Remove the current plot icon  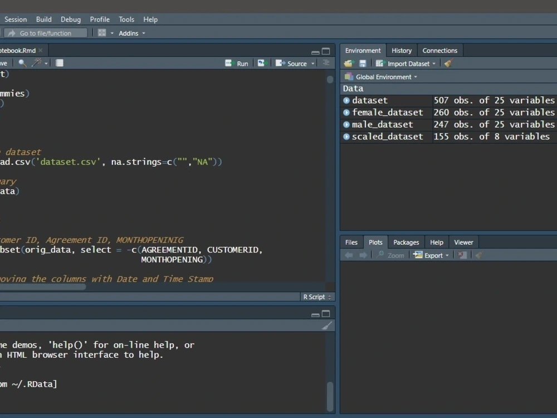pyautogui.click(x=462, y=255)
